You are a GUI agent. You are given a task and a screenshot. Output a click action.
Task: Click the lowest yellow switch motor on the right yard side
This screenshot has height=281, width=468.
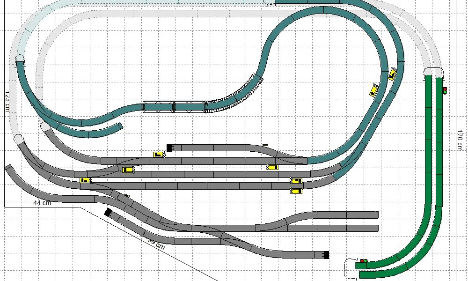[296, 191]
